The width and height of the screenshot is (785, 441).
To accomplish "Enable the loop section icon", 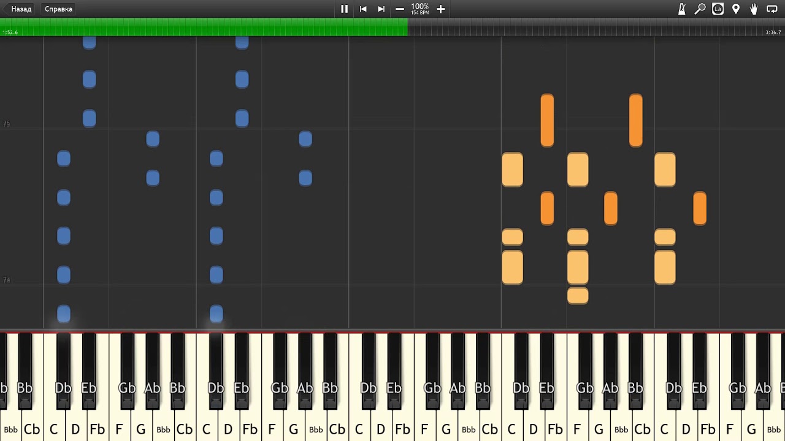I will [772, 9].
